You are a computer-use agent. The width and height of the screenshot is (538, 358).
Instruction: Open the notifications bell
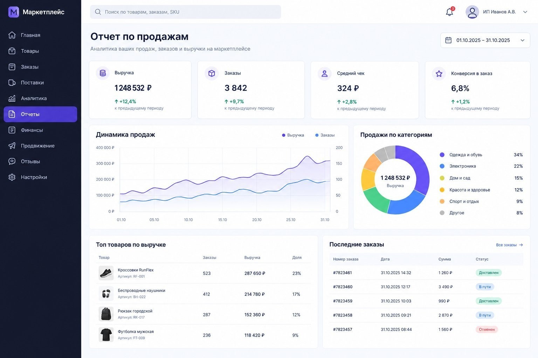point(449,12)
